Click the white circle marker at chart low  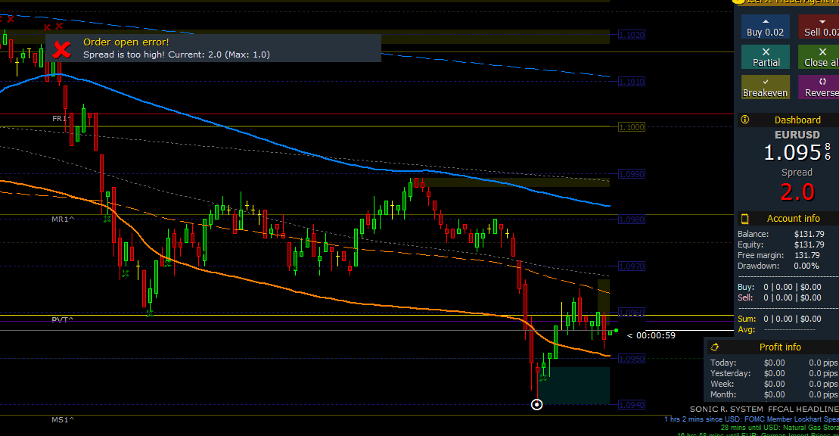pyautogui.click(x=536, y=404)
